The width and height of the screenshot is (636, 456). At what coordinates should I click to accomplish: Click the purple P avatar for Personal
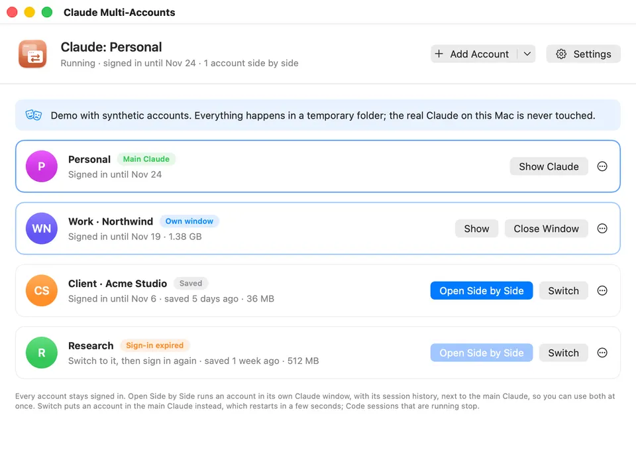(41, 166)
